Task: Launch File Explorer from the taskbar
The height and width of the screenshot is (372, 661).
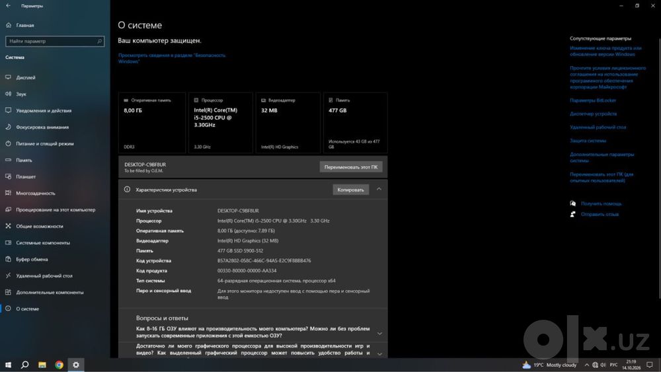Action: (x=42, y=365)
